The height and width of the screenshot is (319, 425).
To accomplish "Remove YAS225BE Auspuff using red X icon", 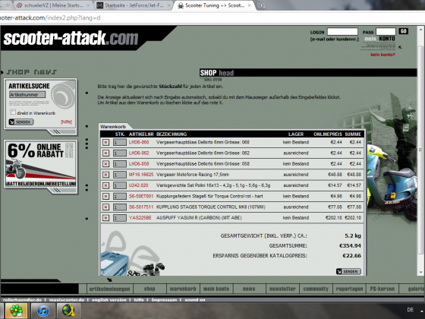I will (x=105, y=218).
